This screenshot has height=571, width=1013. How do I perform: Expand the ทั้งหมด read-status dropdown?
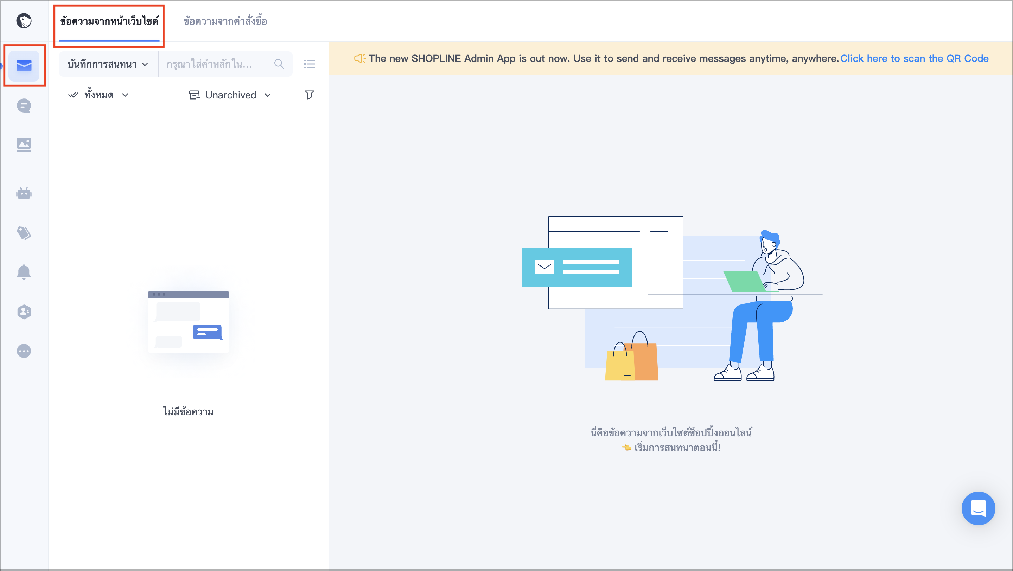[x=98, y=95]
